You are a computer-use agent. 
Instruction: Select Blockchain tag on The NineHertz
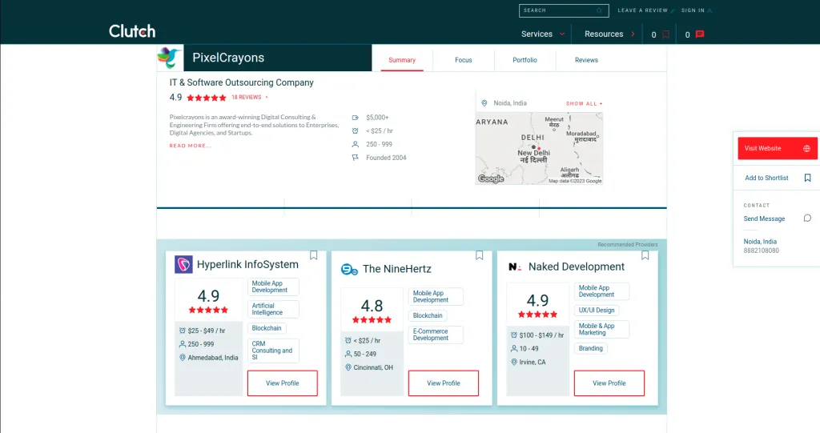pyautogui.click(x=428, y=316)
